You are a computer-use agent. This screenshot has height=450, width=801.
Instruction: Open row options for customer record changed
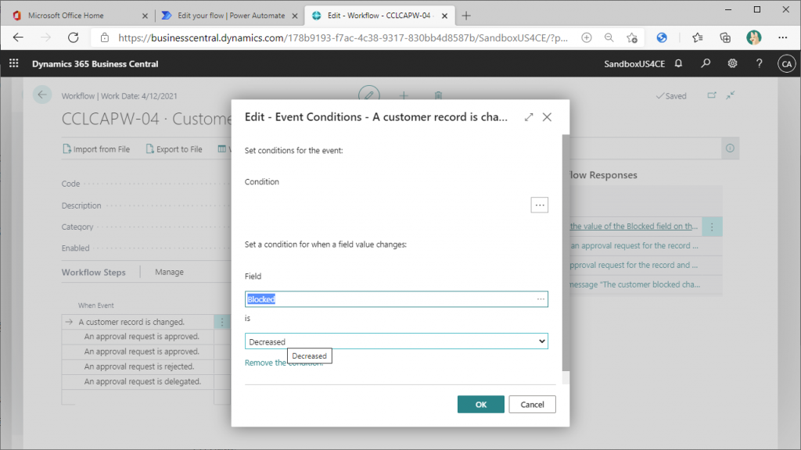pos(222,322)
